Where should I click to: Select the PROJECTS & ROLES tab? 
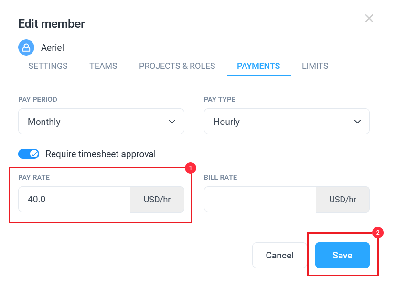177,66
